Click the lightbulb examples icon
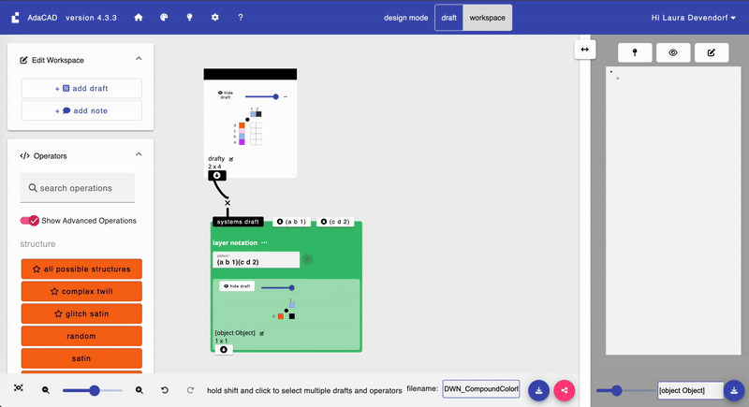 [189, 18]
